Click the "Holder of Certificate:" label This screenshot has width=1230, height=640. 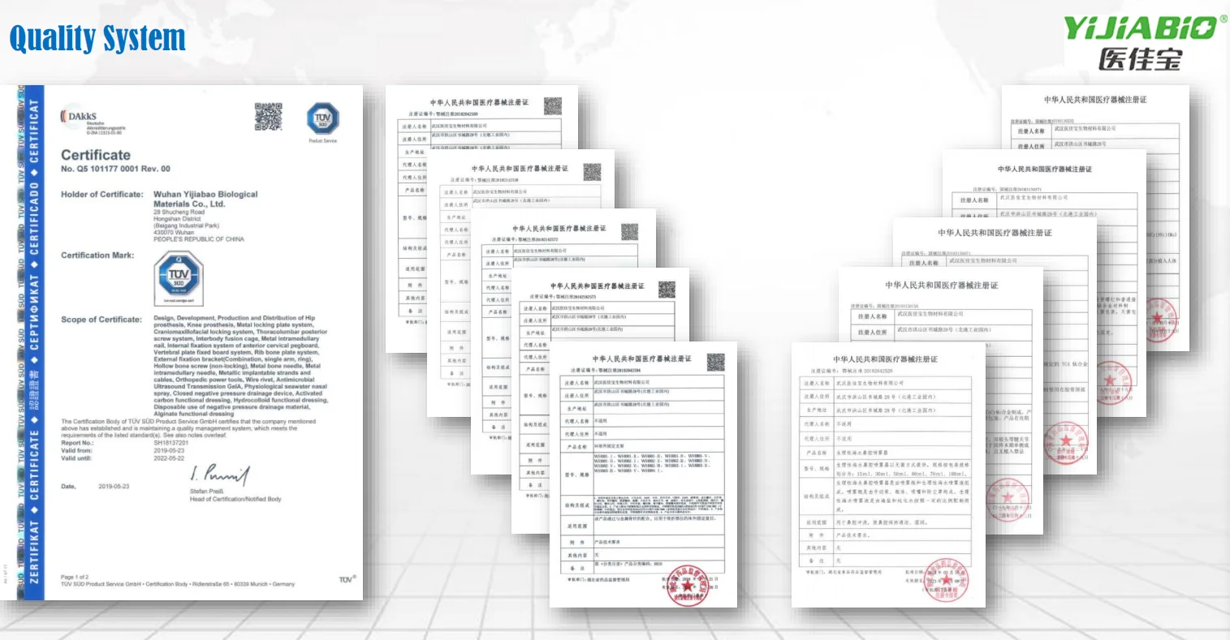point(102,195)
